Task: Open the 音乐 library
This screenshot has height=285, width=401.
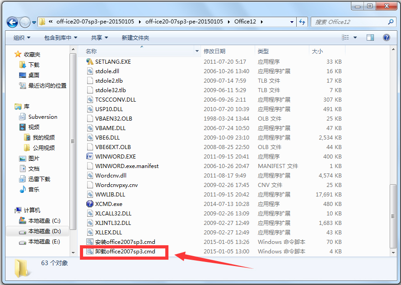Action: (x=29, y=190)
